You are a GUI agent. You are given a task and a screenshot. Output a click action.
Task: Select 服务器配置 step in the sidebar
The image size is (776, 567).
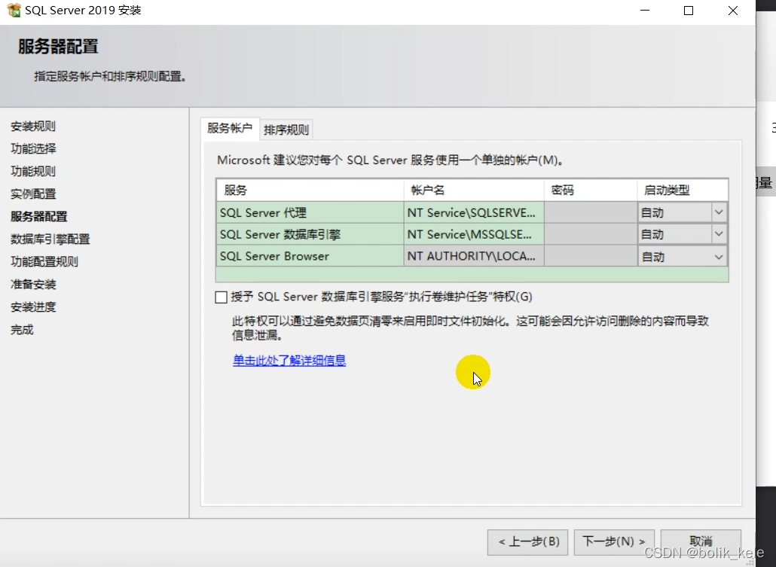coord(38,216)
